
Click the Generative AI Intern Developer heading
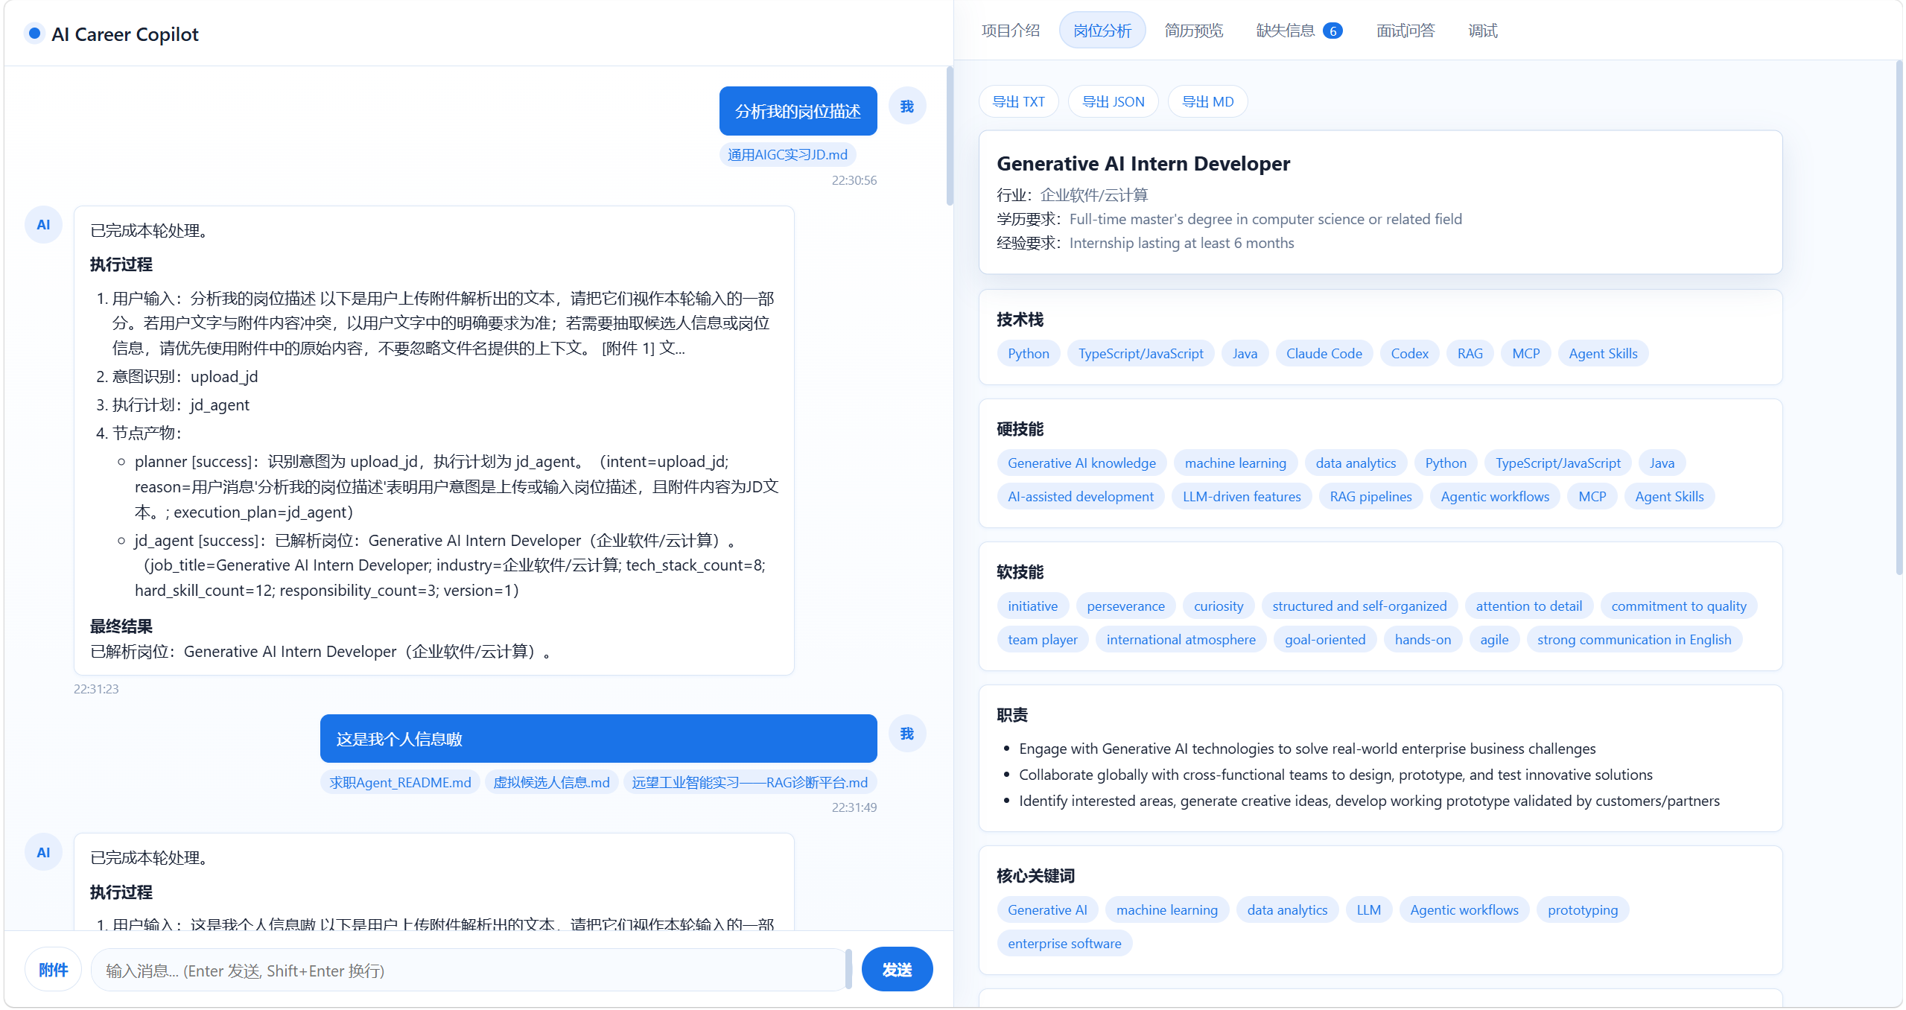(1143, 164)
